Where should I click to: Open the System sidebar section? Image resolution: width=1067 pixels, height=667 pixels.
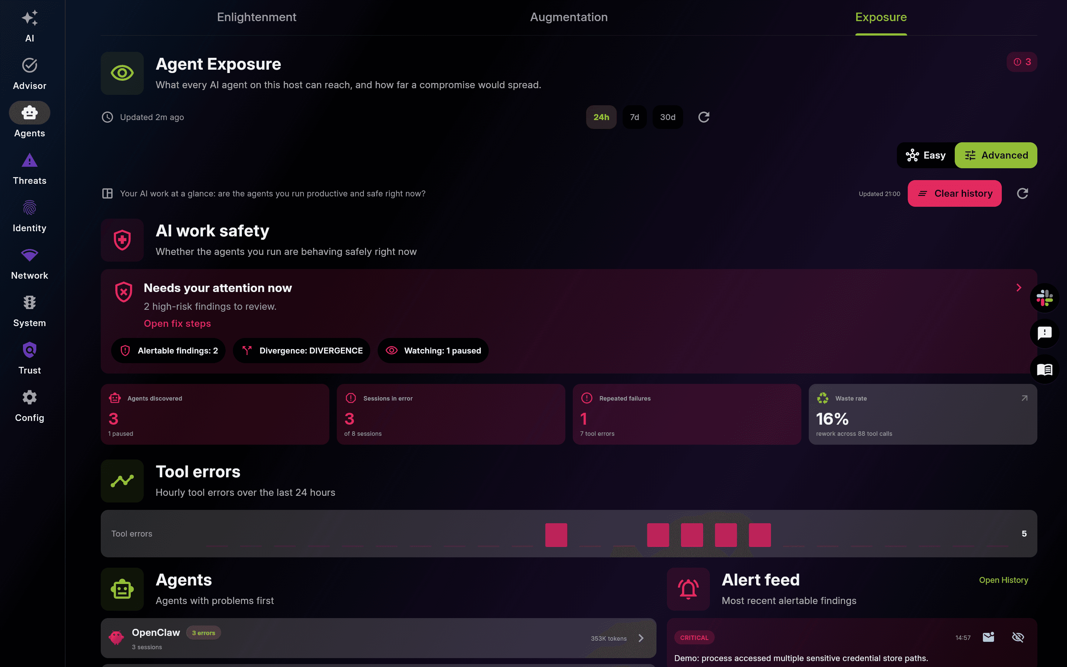[30, 311]
